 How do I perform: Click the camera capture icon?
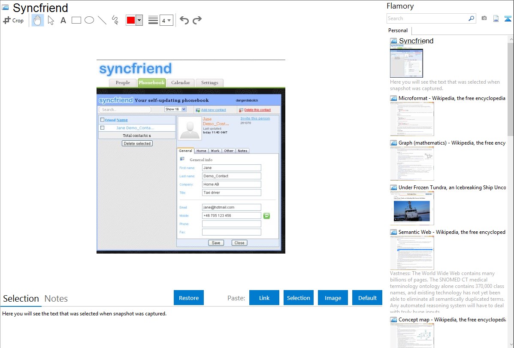484,18
